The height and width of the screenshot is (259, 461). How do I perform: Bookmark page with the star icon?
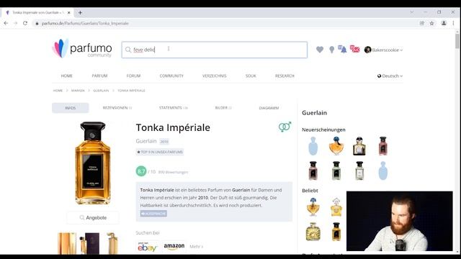tap(431, 23)
